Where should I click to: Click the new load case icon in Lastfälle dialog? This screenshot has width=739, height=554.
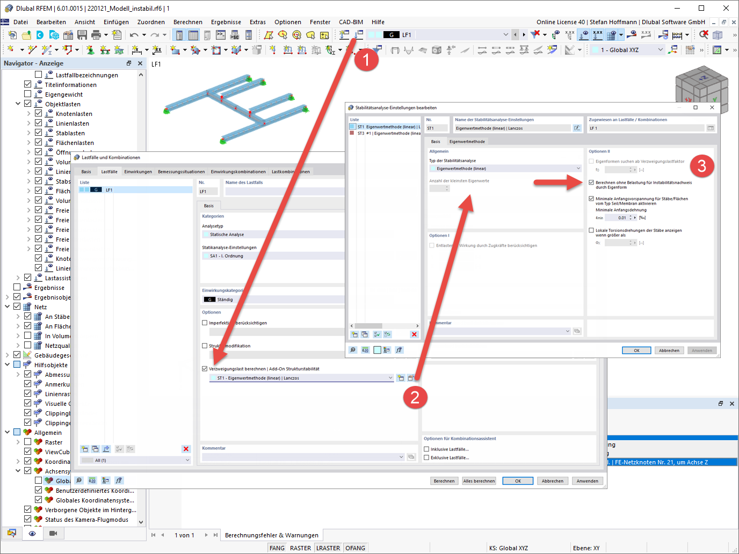(84, 449)
